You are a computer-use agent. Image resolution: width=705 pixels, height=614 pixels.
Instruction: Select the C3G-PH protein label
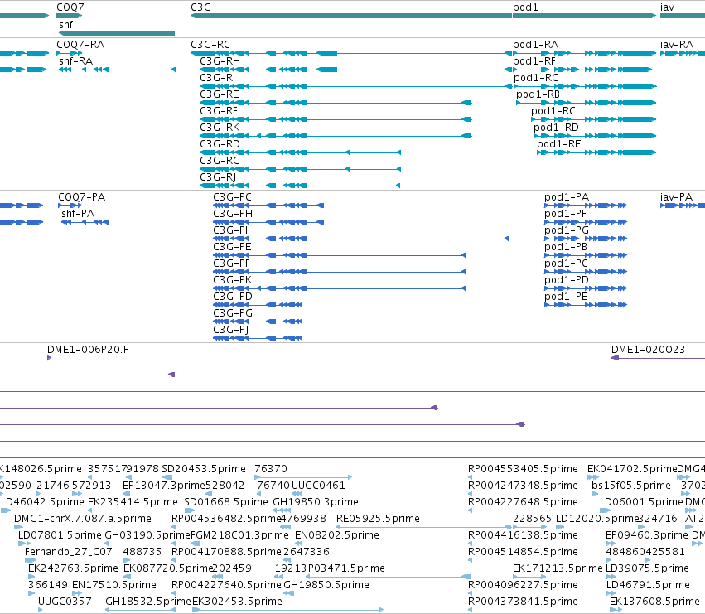233,214
